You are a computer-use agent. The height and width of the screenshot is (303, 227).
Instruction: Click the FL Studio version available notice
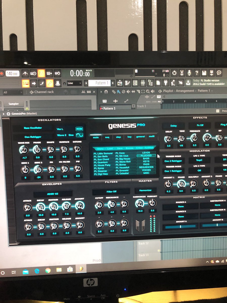point(209,82)
